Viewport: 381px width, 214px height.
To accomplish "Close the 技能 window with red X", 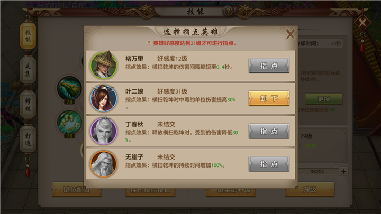I will [x=362, y=23].
